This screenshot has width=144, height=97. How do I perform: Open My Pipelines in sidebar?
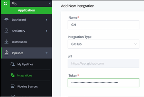tap(25, 64)
